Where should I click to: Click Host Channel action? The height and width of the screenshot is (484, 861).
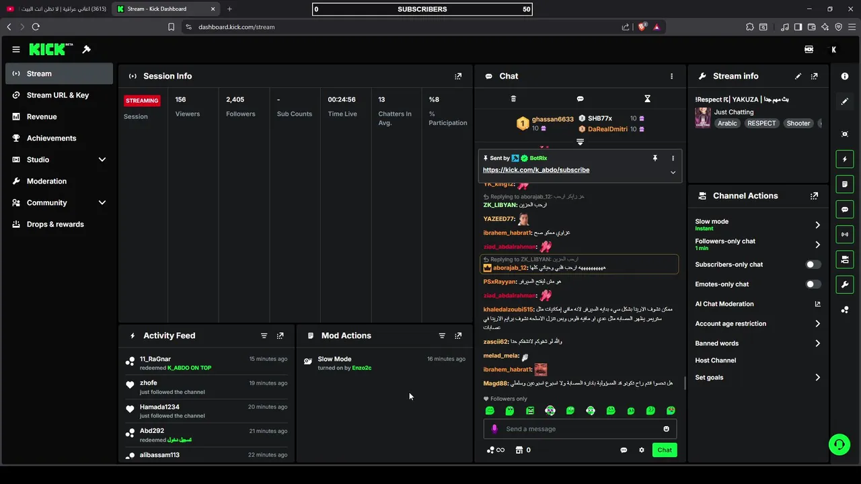[x=716, y=360]
